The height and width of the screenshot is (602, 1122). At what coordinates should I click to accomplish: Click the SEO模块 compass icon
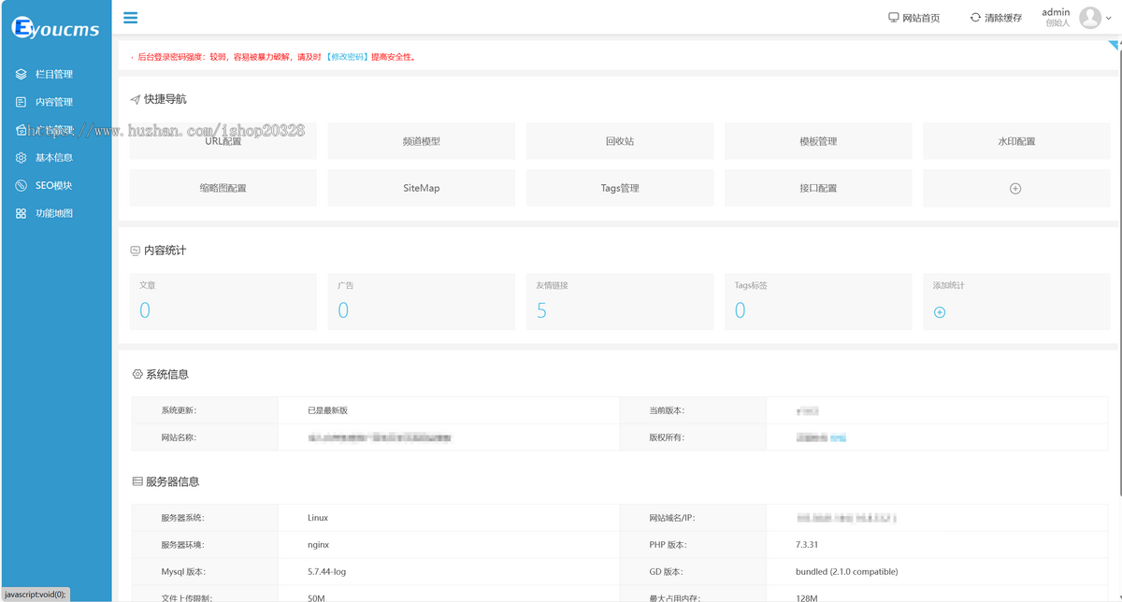pos(21,186)
